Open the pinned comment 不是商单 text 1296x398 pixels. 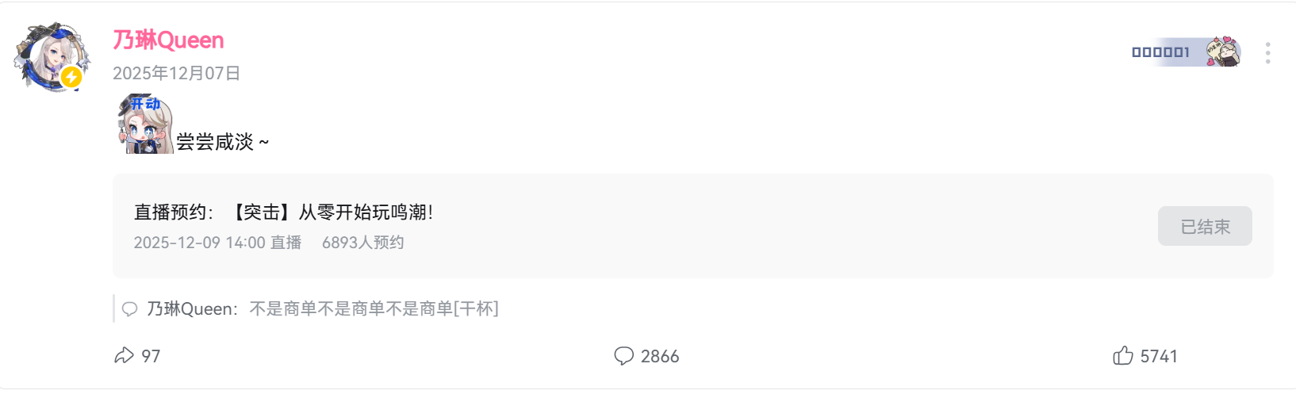click(374, 309)
